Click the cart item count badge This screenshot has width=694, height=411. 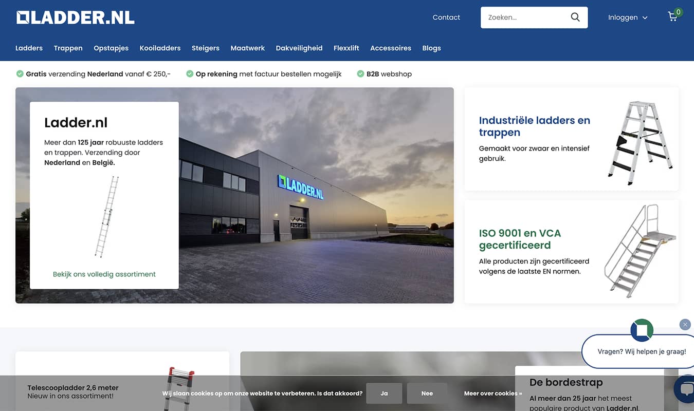pyautogui.click(x=679, y=12)
